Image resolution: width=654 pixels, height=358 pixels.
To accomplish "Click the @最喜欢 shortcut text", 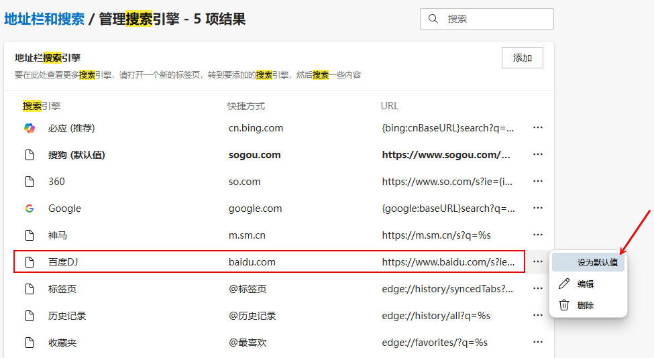I will coord(248,343).
